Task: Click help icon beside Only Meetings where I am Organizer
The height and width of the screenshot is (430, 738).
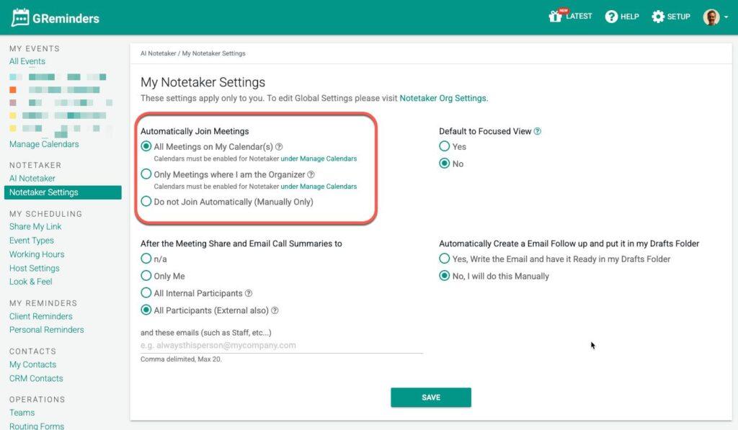Action: [311, 174]
